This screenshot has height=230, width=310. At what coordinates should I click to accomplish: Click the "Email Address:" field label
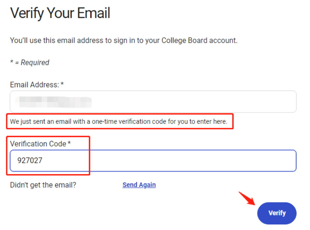pos(34,85)
